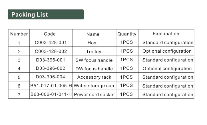Click the C003-428-002 code cell
The image size is (207, 125).
click(51, 51)
